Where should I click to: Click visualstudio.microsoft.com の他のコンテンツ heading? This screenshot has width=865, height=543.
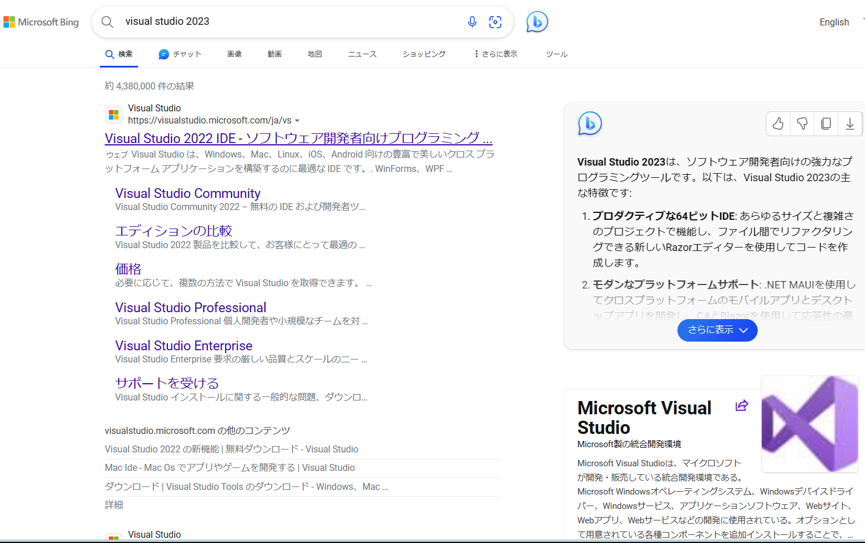pos(197,430)
